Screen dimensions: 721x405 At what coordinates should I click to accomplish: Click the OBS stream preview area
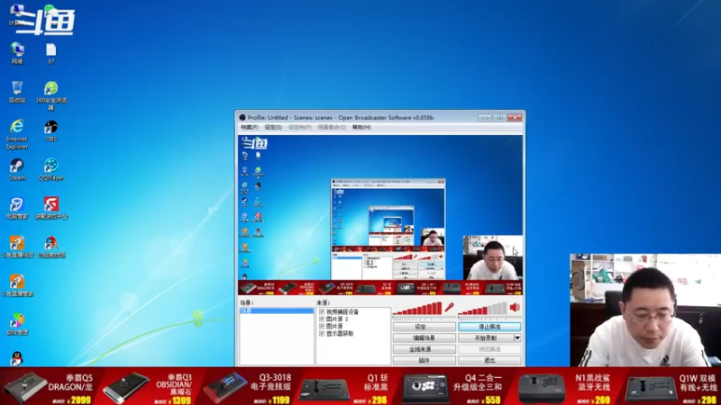(x=380, y=215)
